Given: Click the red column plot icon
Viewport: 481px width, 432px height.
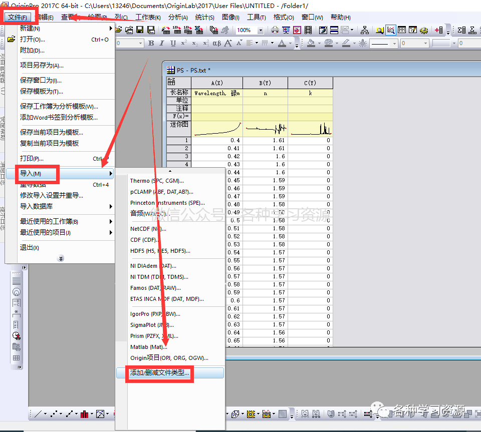Looking at the screenshot, I should click(x=84, y=414).
